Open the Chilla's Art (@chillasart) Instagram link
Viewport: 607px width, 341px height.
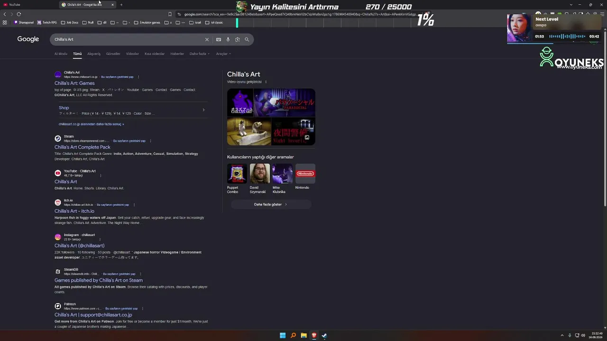coord(79,246)
